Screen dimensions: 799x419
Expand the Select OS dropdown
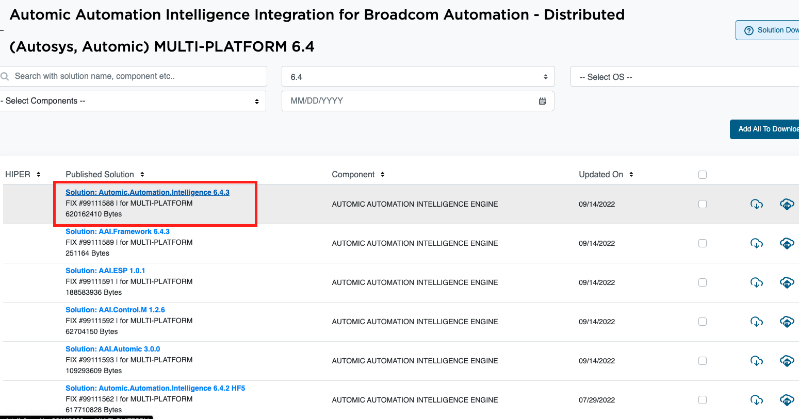[671, 76]
